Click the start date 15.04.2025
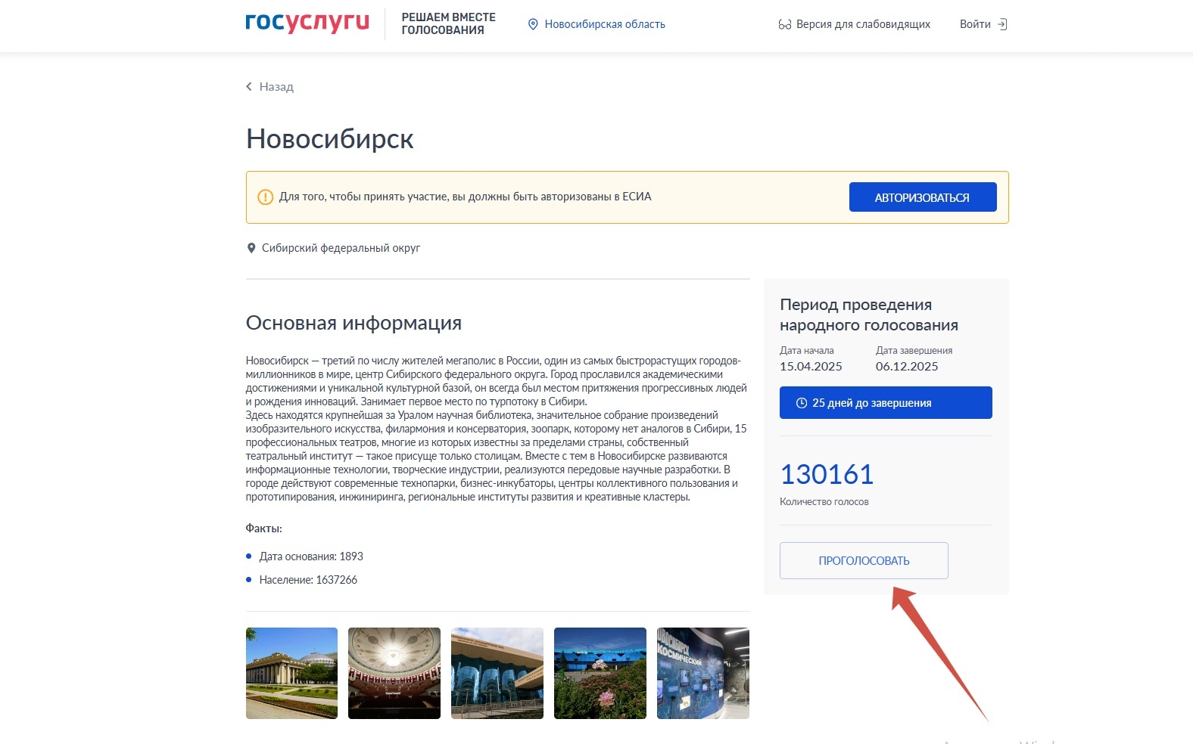Viewport: 1193px width, 744px height. (811, 367)
